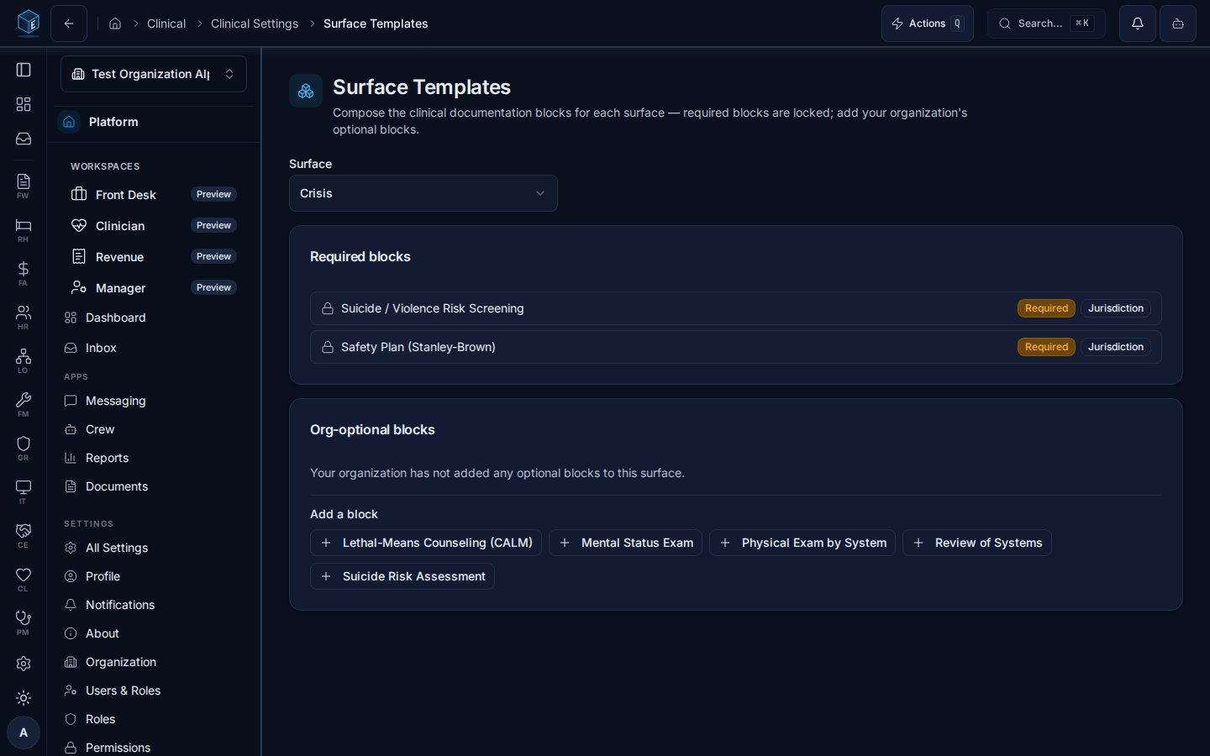
Task: Open the assistant bot icon
Action: click(x=1178, y=24)
